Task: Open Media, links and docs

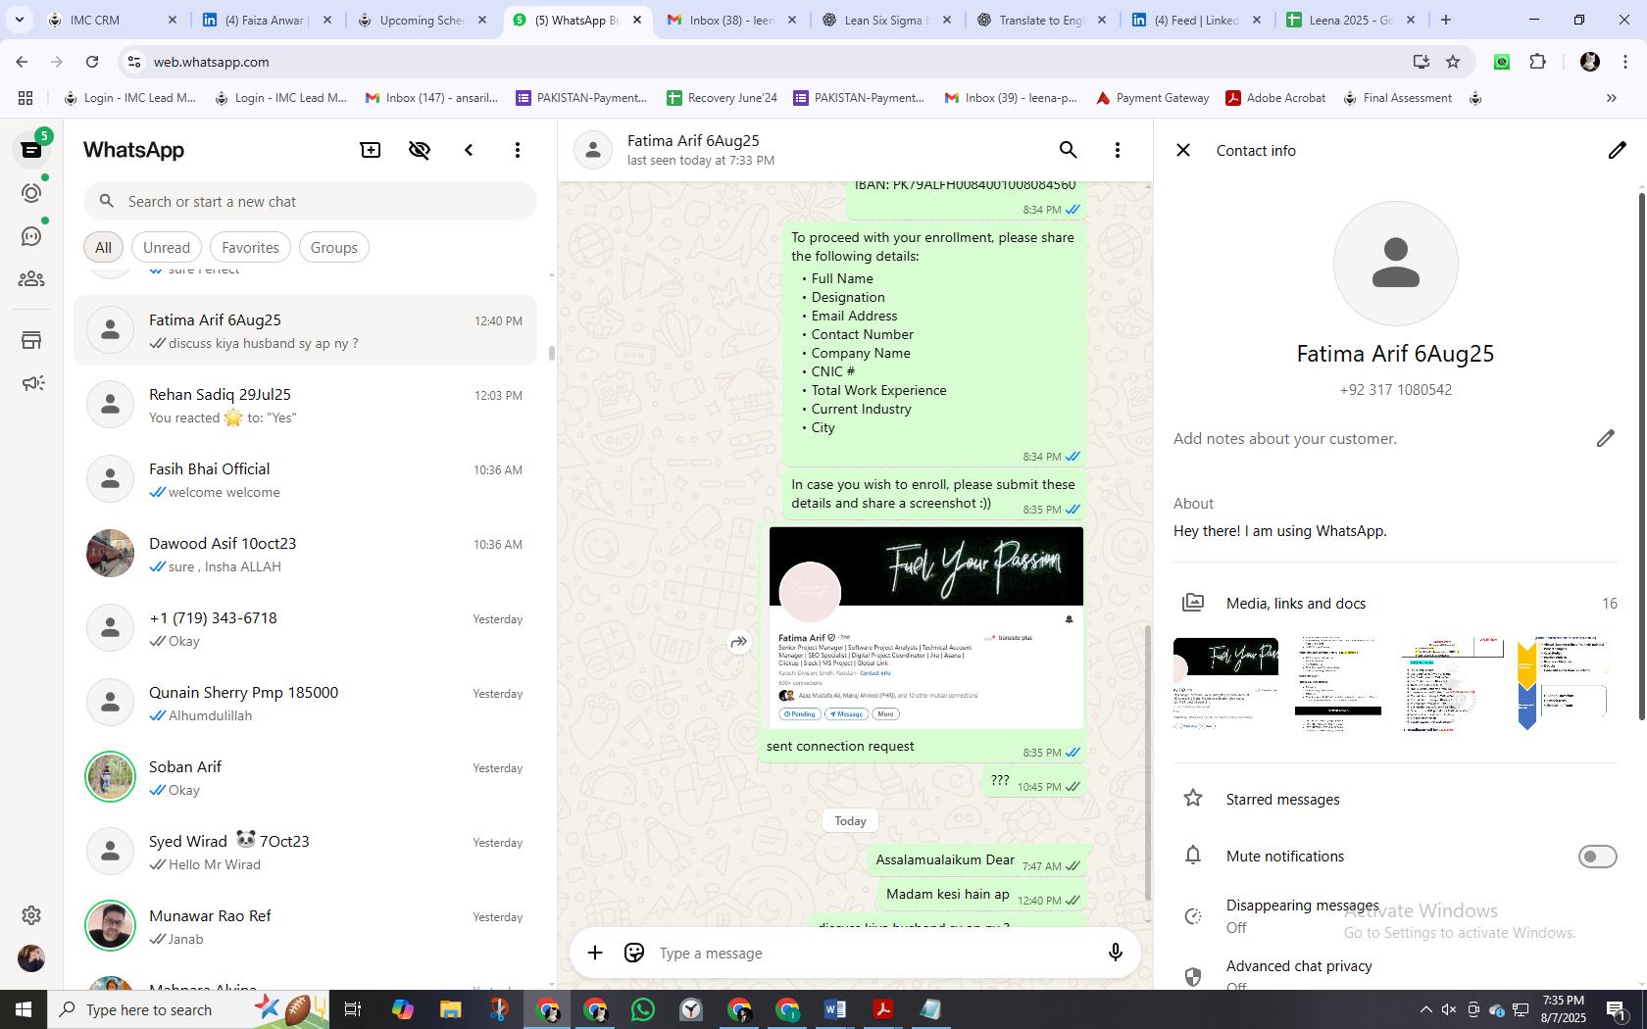Action: tap(1395, 604)
